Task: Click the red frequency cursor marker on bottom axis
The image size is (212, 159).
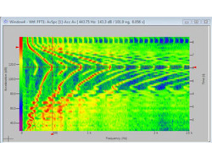Action: click(52, 133)
